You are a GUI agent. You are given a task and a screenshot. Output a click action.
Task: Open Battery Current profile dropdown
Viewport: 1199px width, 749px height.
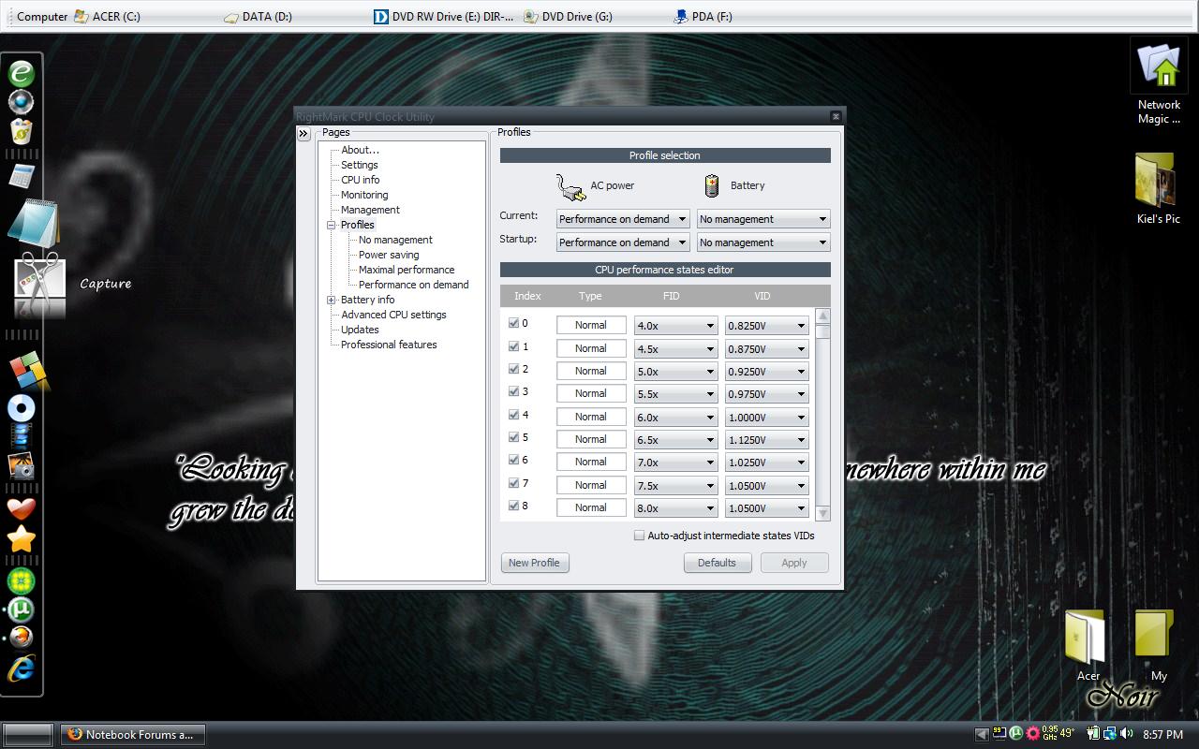763,219
